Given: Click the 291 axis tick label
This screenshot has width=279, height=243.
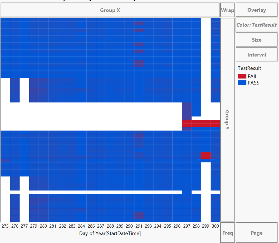Looking at the screenshot, I should 139,226.
